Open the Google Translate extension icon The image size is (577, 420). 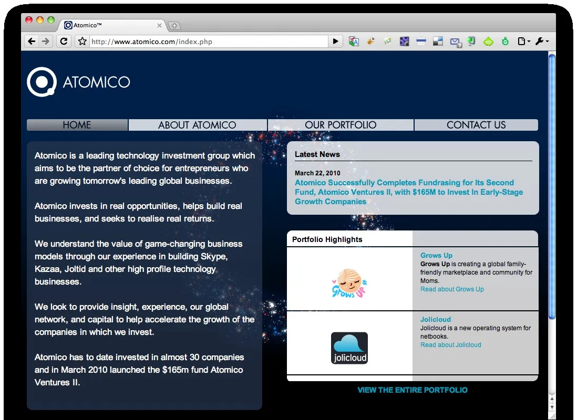point(354,41)
